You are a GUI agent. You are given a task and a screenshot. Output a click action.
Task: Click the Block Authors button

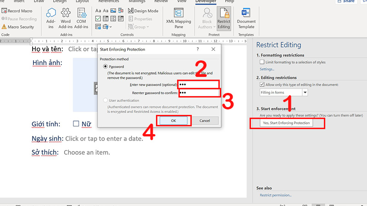pyautogui.click(x=207, y=18)
